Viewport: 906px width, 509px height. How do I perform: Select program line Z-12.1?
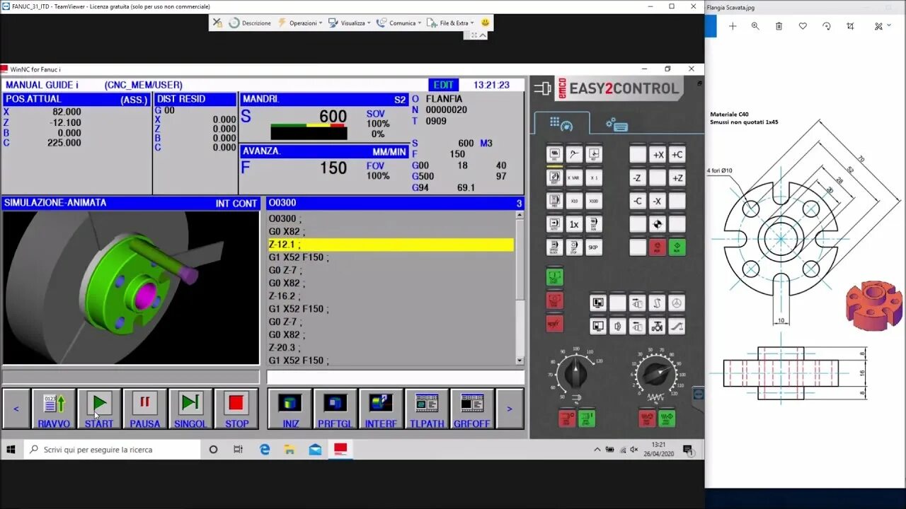391,245
